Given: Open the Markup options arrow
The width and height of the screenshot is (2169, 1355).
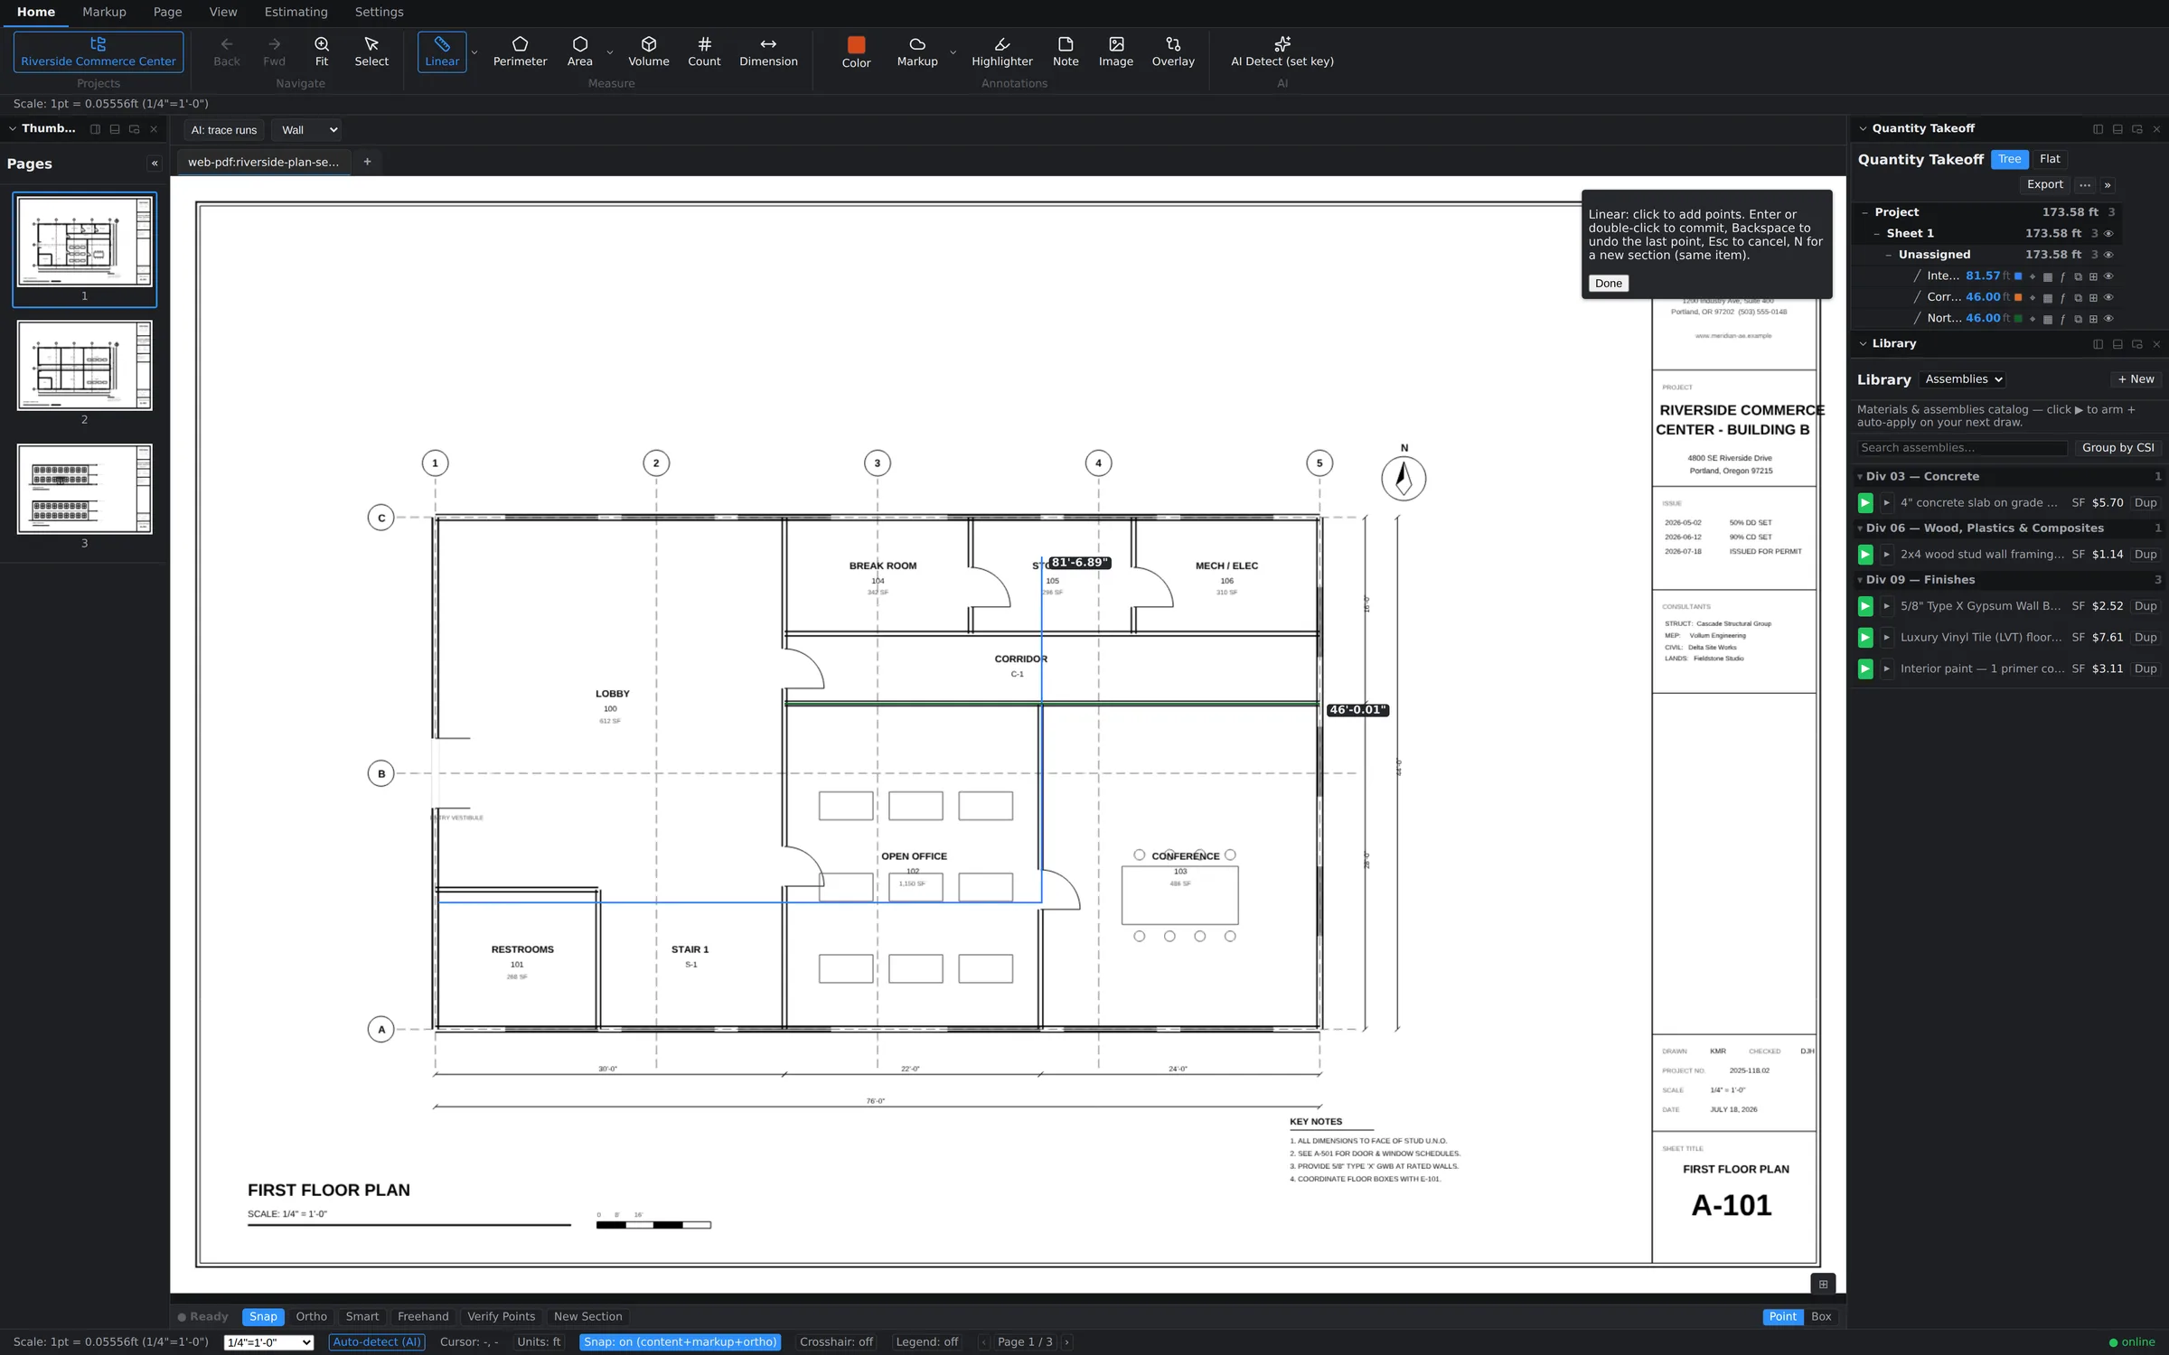Looking at the screenshot, I should (x=953, y=52).
